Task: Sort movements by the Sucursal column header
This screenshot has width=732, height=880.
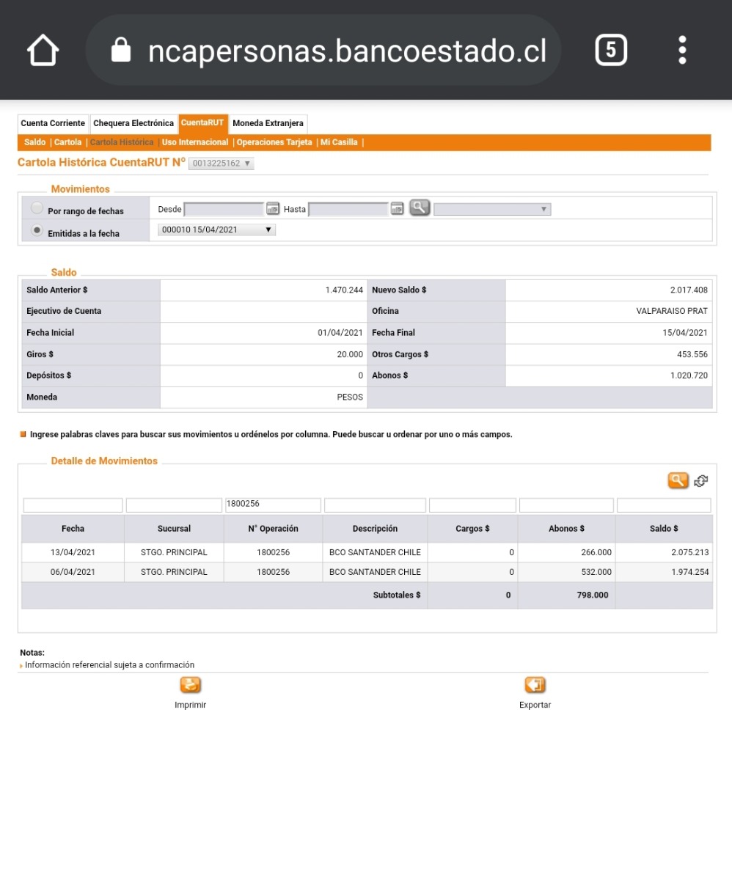Action: click(174, 529)
